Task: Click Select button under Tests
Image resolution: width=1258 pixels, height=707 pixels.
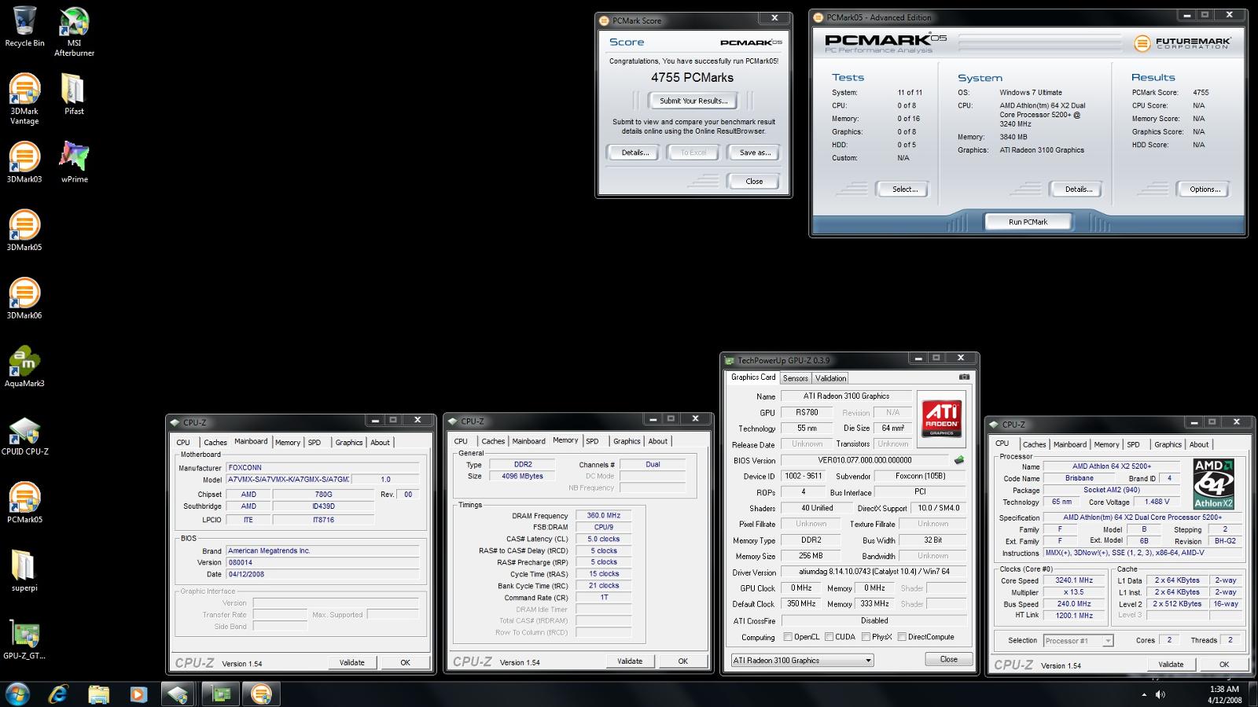Action: pyautogui.click(x=904, y=189)
